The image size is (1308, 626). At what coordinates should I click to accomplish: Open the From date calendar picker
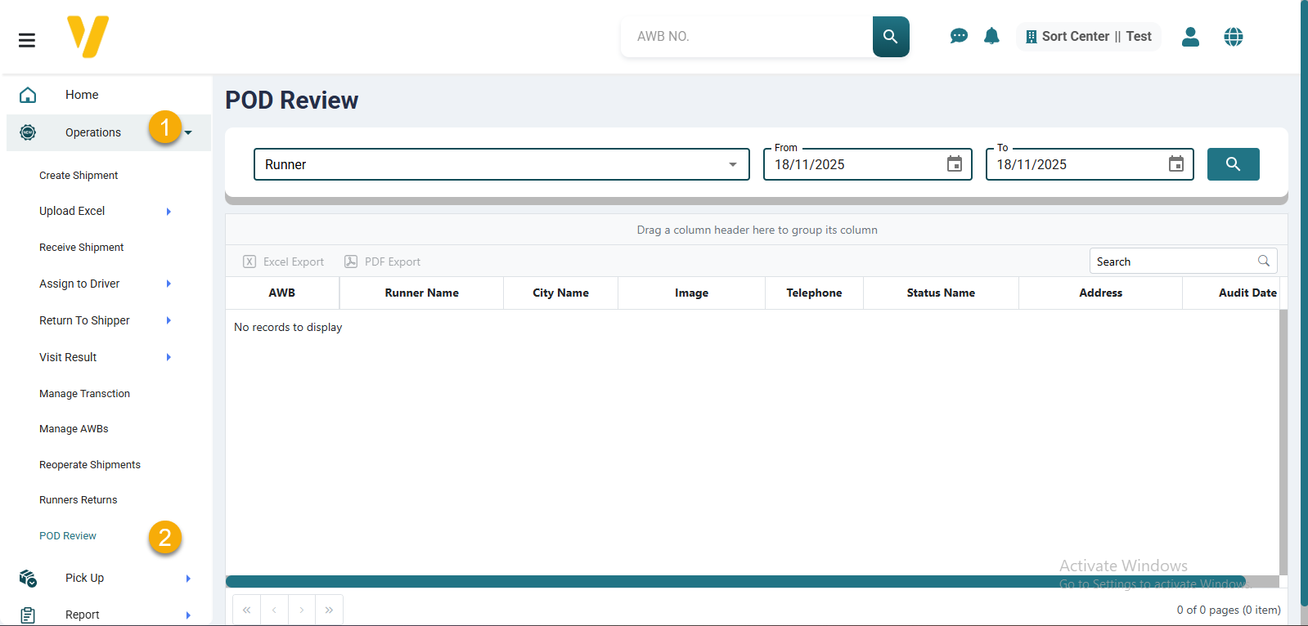click(x=955, y=164)
